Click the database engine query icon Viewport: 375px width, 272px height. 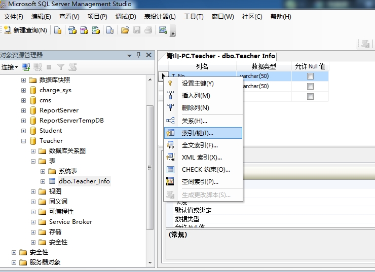58,30
